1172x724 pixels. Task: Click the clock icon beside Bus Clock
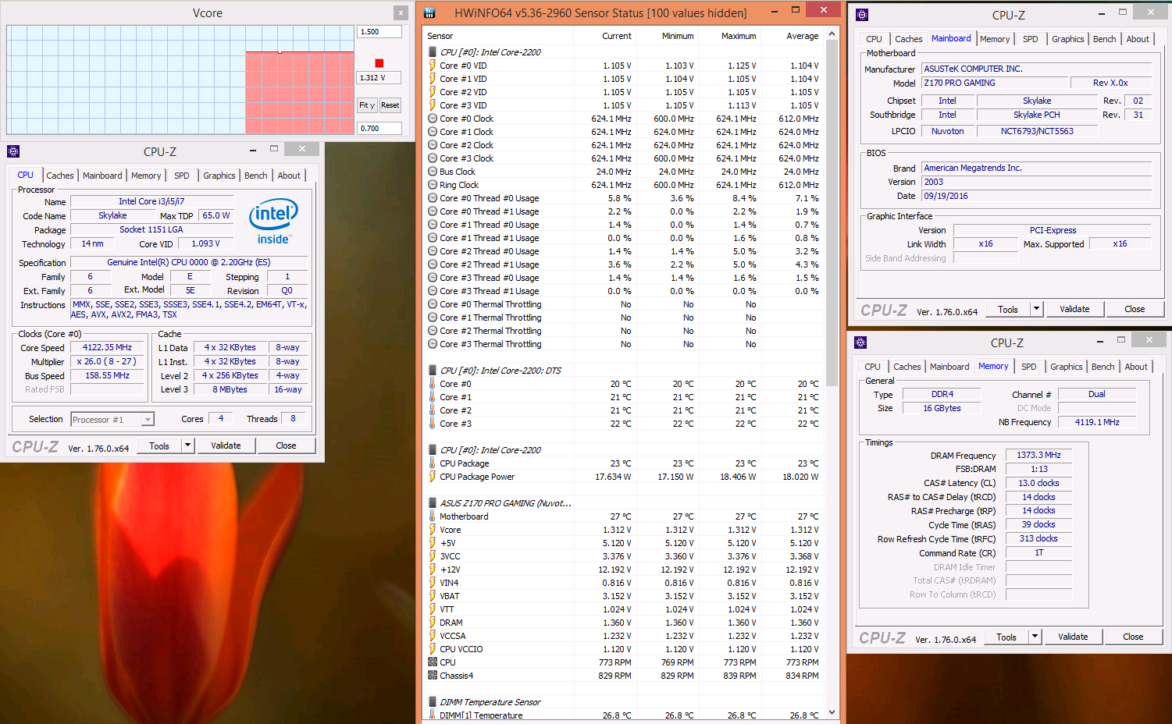433,172
